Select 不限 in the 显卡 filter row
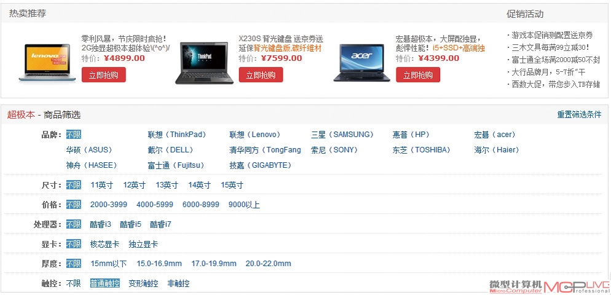The image size is (611, 295). pyautogui.click(x=74, y=245)
